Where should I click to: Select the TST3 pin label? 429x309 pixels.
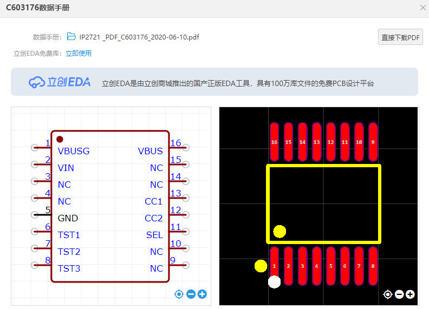(x=69, y=268)
